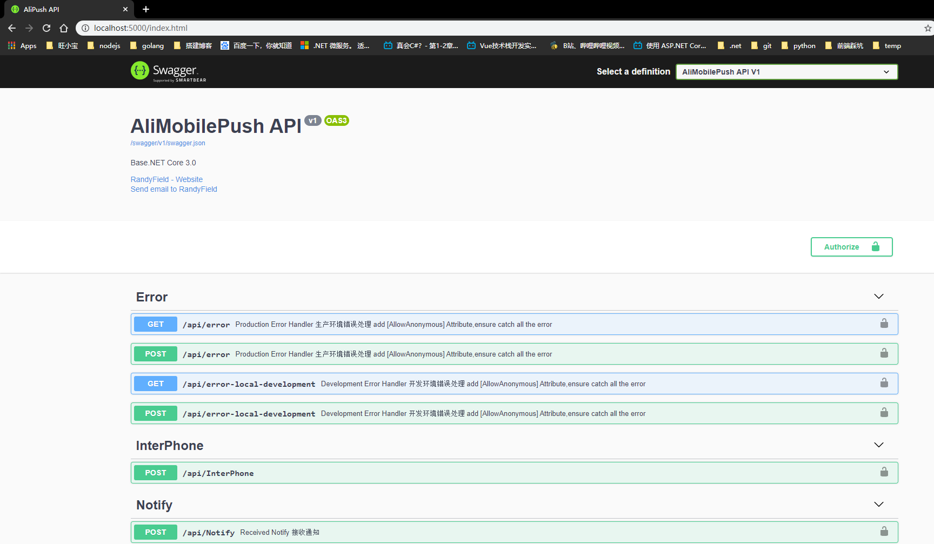Open the RandyField - Website link
The height and width of the screenshot is (544, 934).
[x=166, y=179]
